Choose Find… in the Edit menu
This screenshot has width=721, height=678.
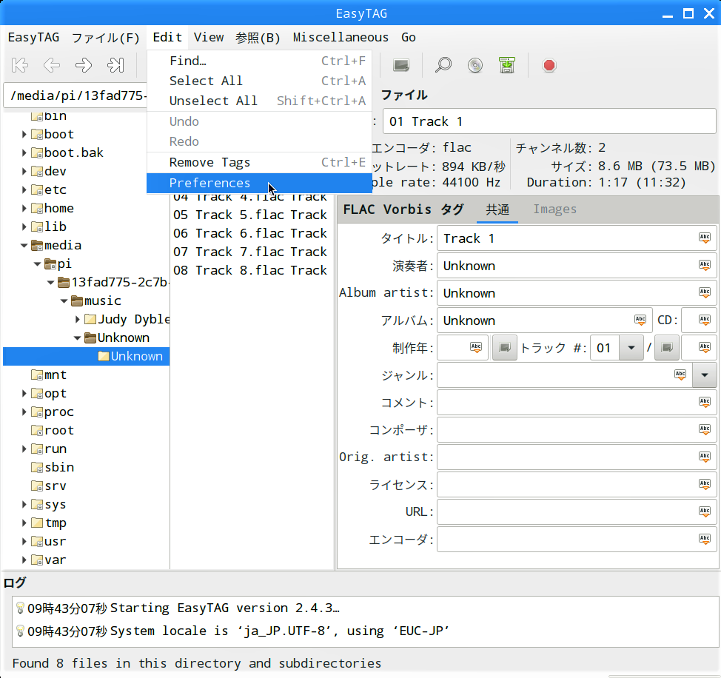click(x=259, y=61)
